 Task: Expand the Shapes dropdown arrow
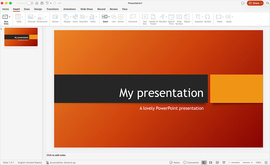point(70,17)
